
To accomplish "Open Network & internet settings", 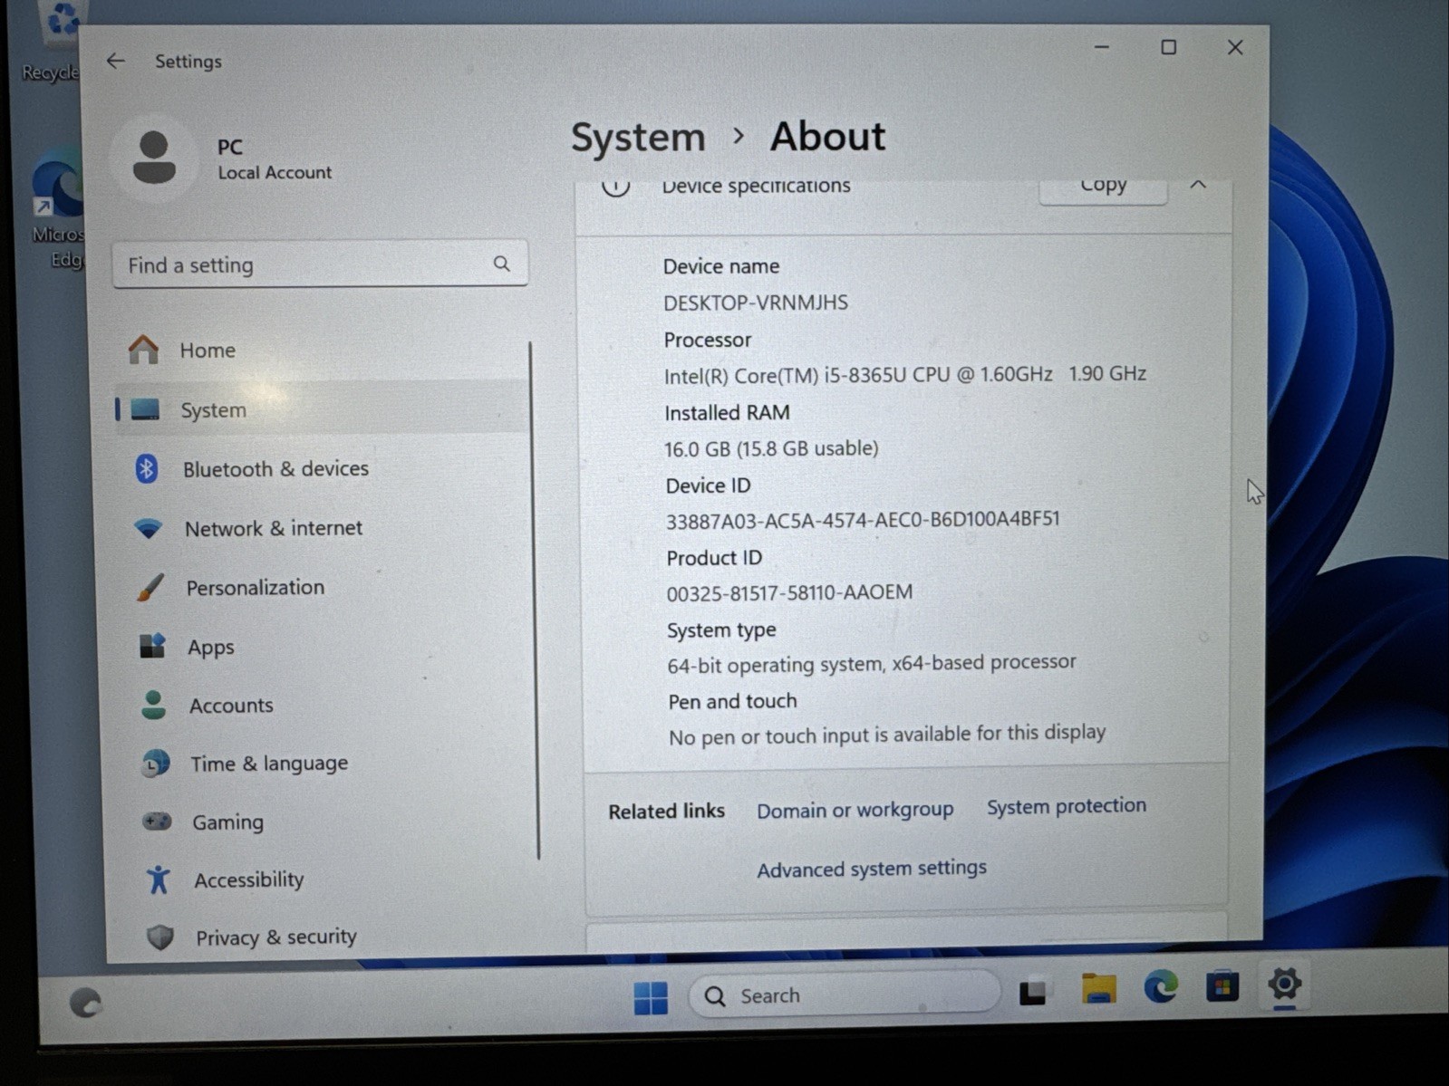I will (323, 528).
